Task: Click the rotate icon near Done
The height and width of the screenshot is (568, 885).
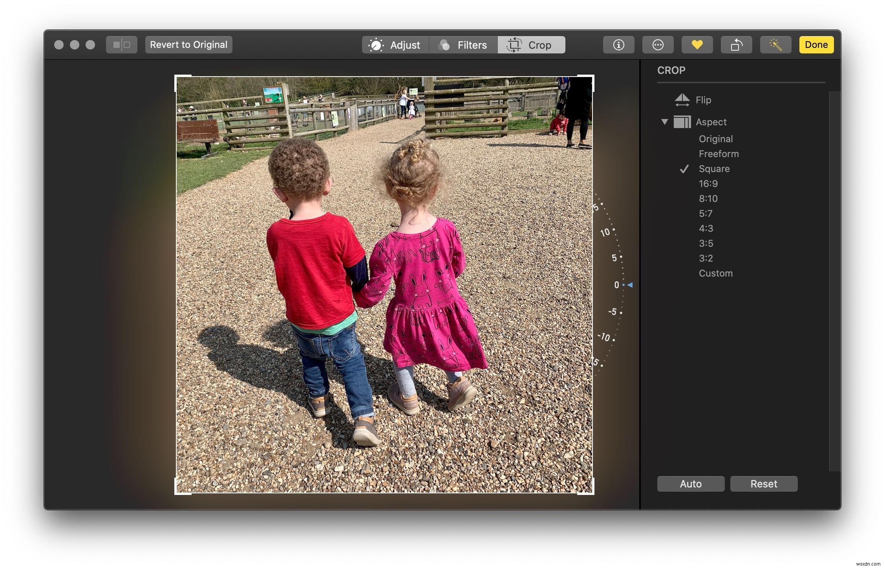Action: 737,44
